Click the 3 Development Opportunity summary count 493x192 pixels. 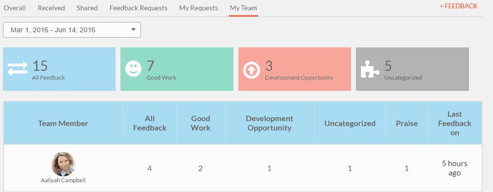[269, 66]
